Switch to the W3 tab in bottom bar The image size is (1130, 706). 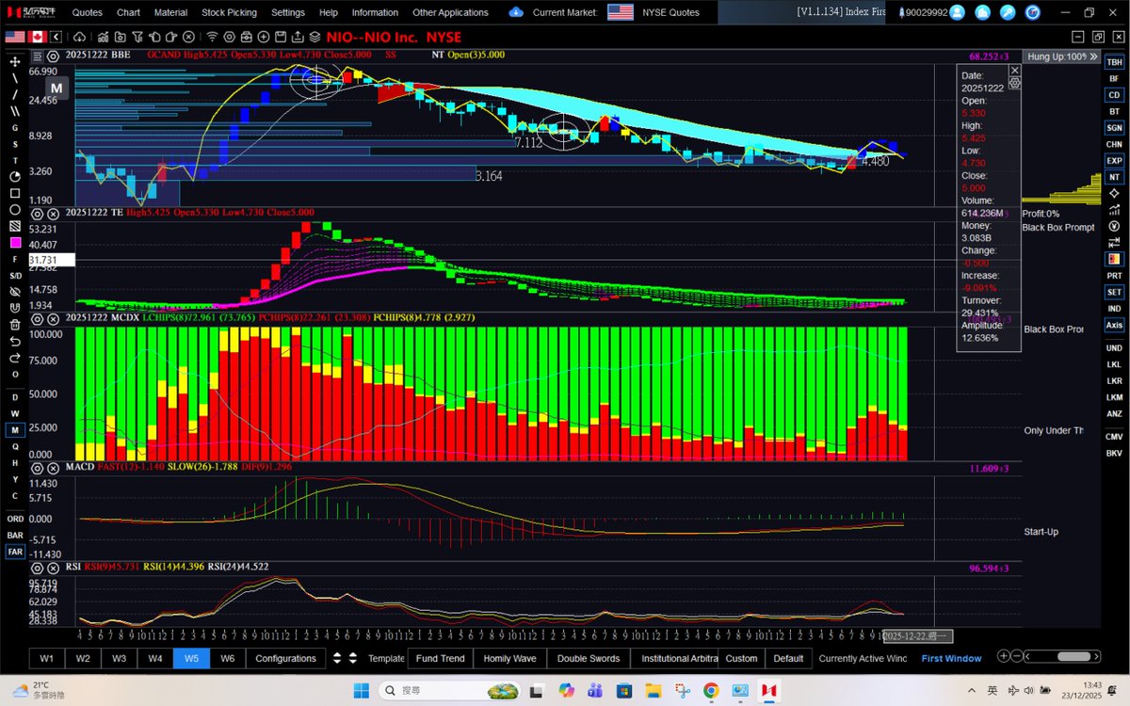[119, 658]
